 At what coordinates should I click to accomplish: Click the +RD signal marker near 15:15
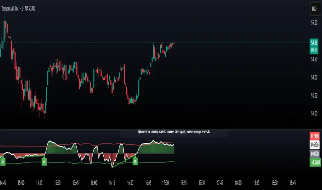coord(44,161)
